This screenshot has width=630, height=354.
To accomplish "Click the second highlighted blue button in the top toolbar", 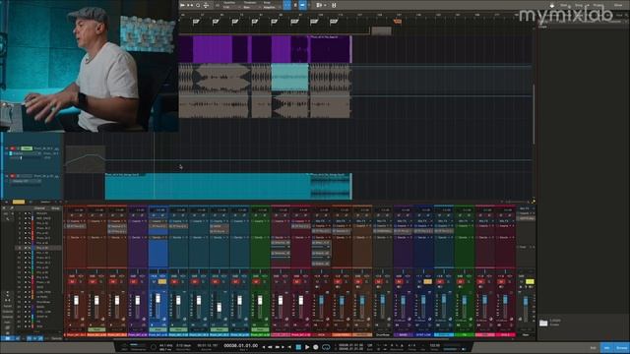I will tap(302, 5).
